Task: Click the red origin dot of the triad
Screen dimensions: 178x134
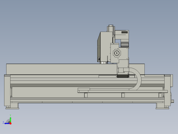Action: tap(11, 123)
